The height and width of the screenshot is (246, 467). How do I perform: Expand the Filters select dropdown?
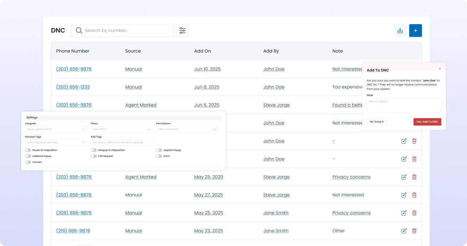[x=121, y=129]
